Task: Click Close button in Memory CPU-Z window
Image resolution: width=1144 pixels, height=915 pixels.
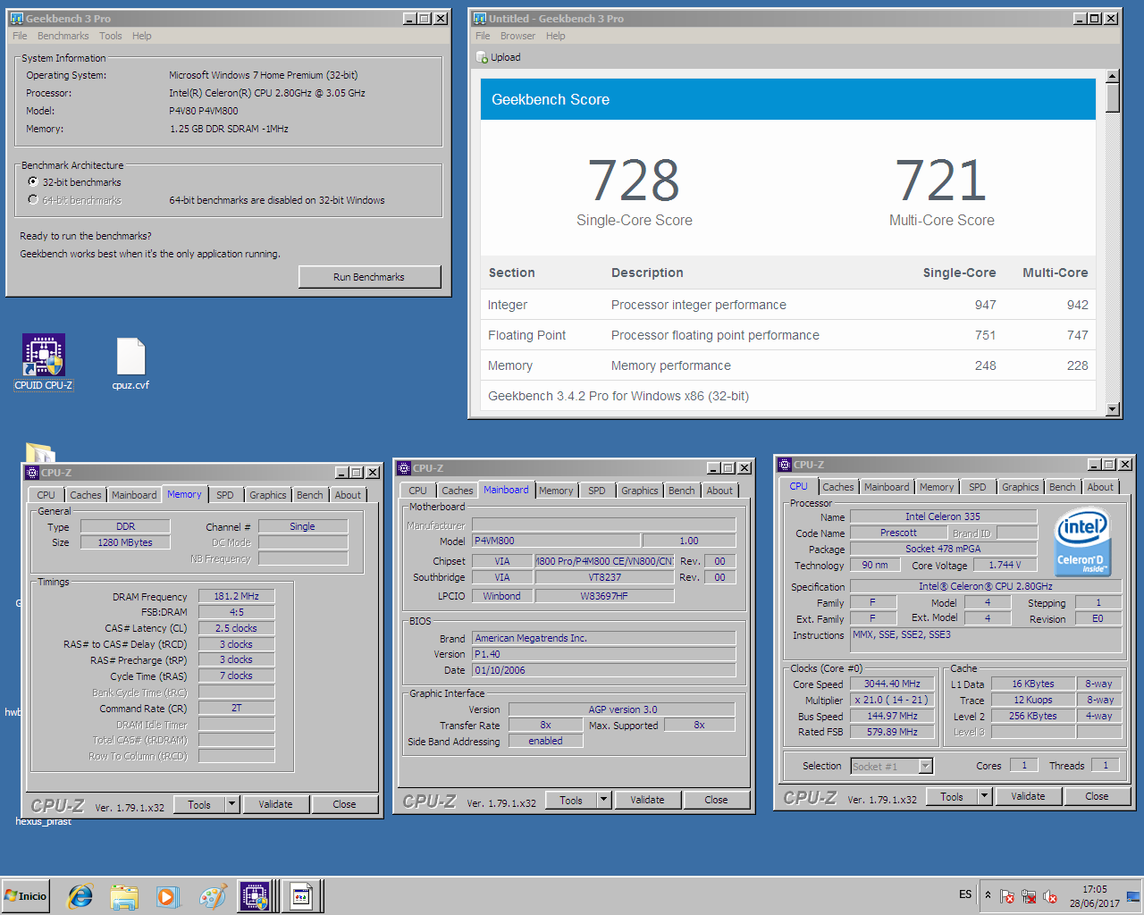Action: (x=345, y=804)
